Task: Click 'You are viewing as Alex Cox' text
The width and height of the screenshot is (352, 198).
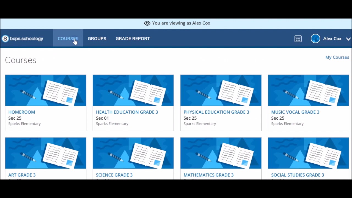Action: (x=181, y=23)
